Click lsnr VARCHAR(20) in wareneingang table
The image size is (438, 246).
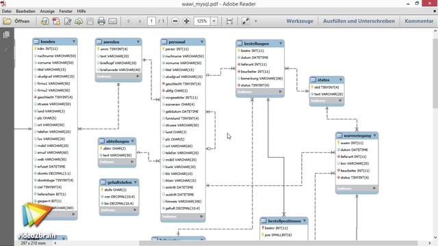(355, 163)
